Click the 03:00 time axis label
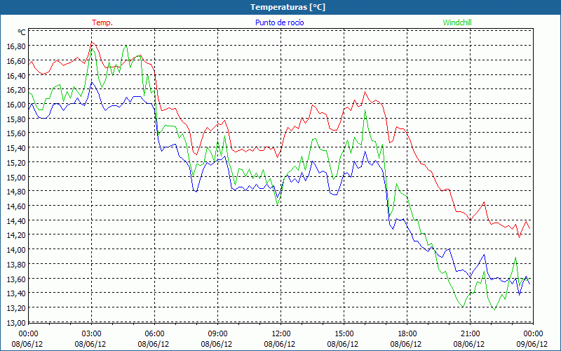 click(92, 334)
